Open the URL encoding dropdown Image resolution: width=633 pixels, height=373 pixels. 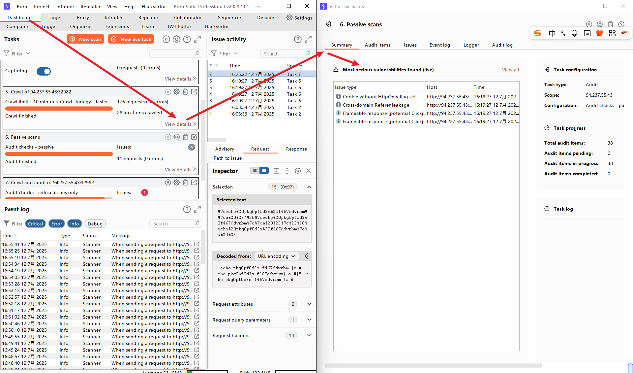coord(276,256)
